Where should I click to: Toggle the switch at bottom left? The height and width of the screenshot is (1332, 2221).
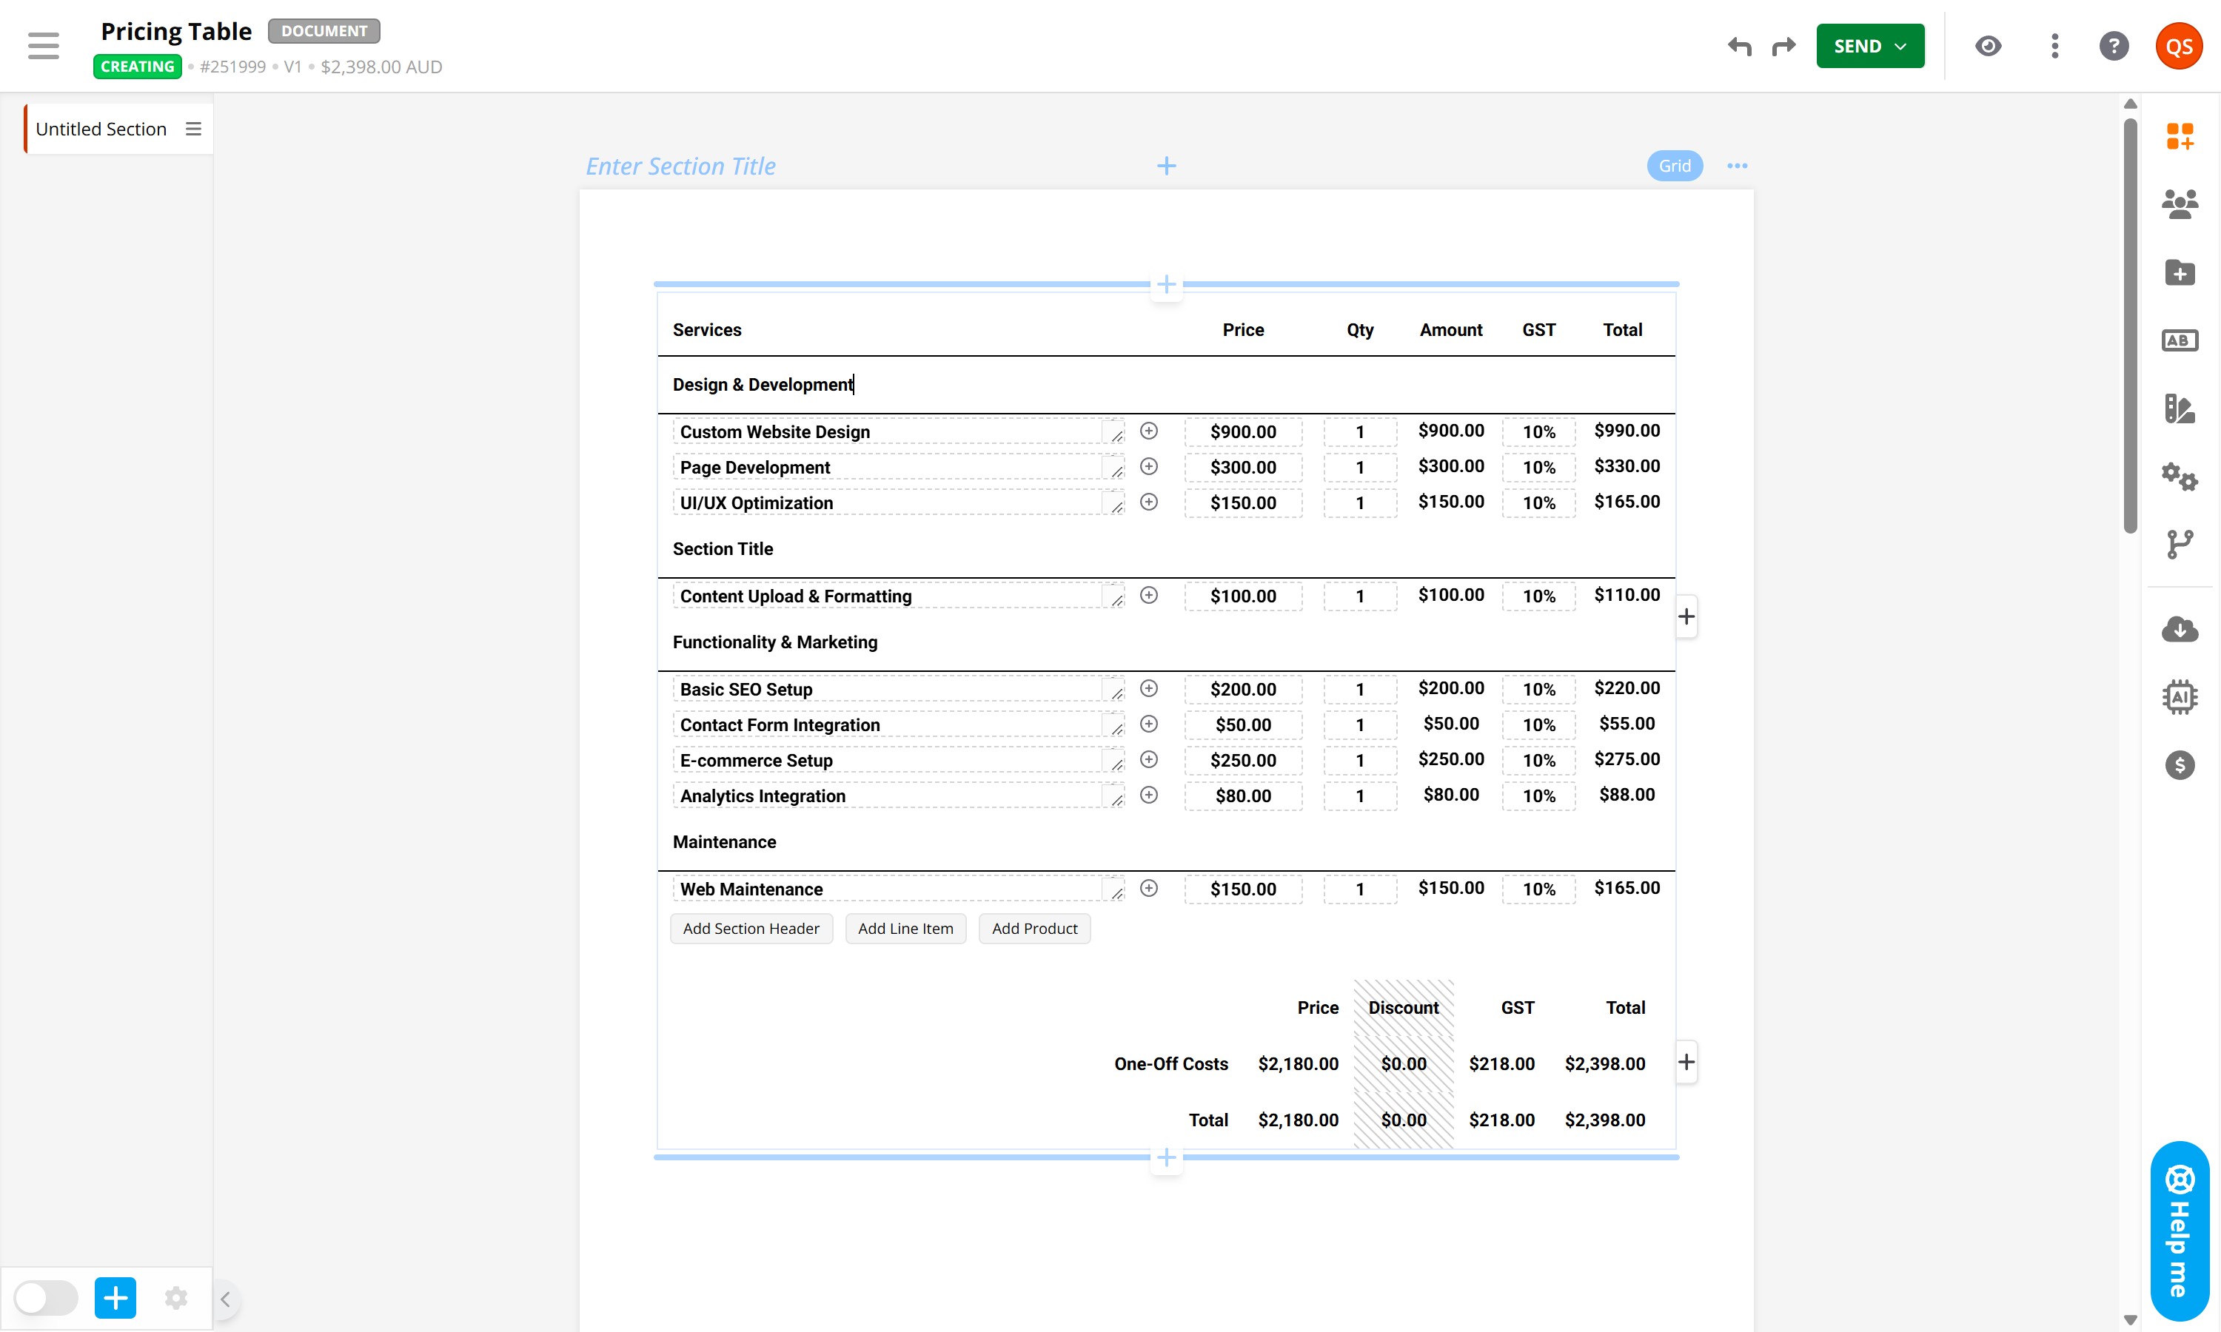[x=47, y=1298]
